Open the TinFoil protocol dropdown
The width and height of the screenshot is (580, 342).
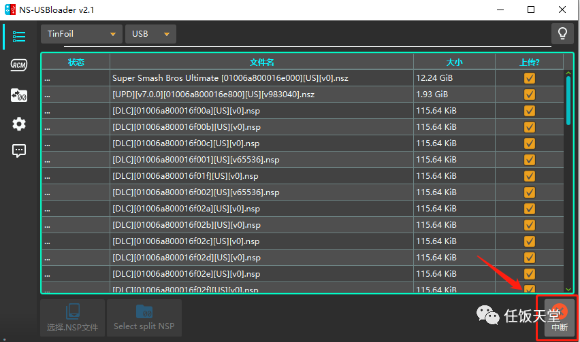[82, 34]
